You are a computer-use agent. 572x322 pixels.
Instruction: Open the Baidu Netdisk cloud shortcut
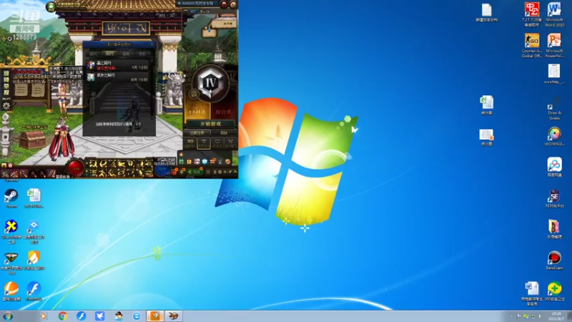click(x=554, y=167)
